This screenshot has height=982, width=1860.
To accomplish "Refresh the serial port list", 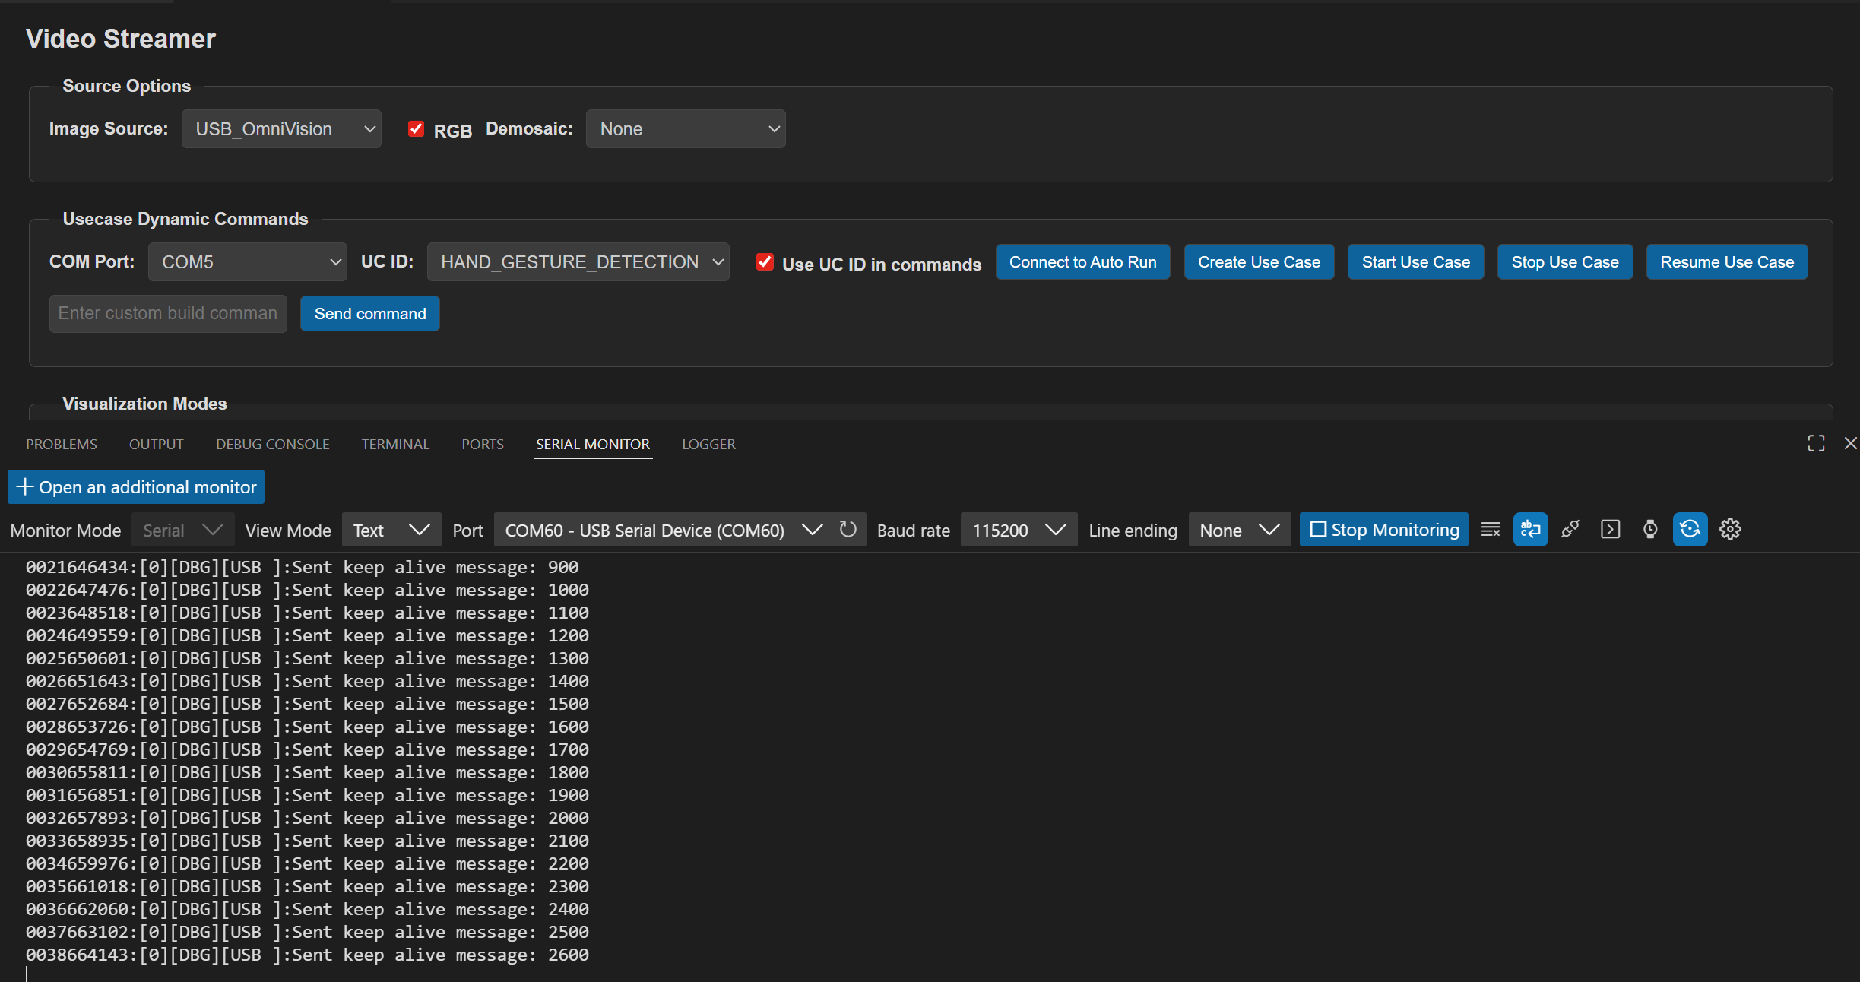I will (x=848, y=529).
